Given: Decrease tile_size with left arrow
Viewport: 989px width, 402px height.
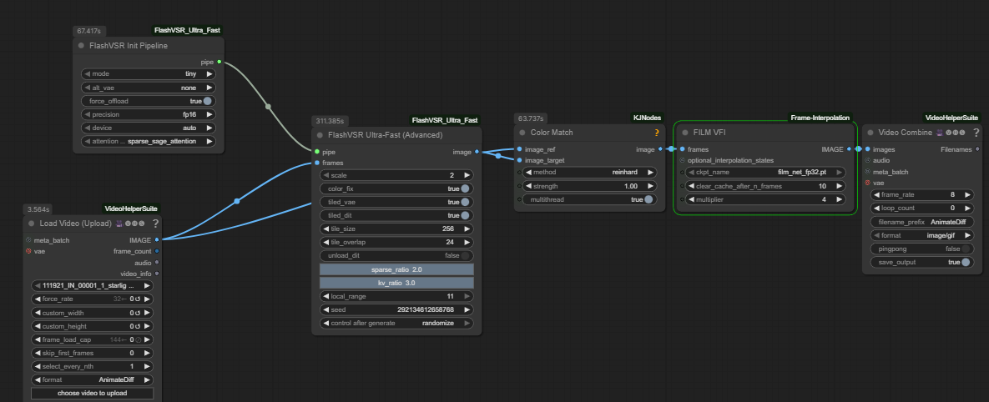Looking at the screenshot, I should (x=325, y=229).
